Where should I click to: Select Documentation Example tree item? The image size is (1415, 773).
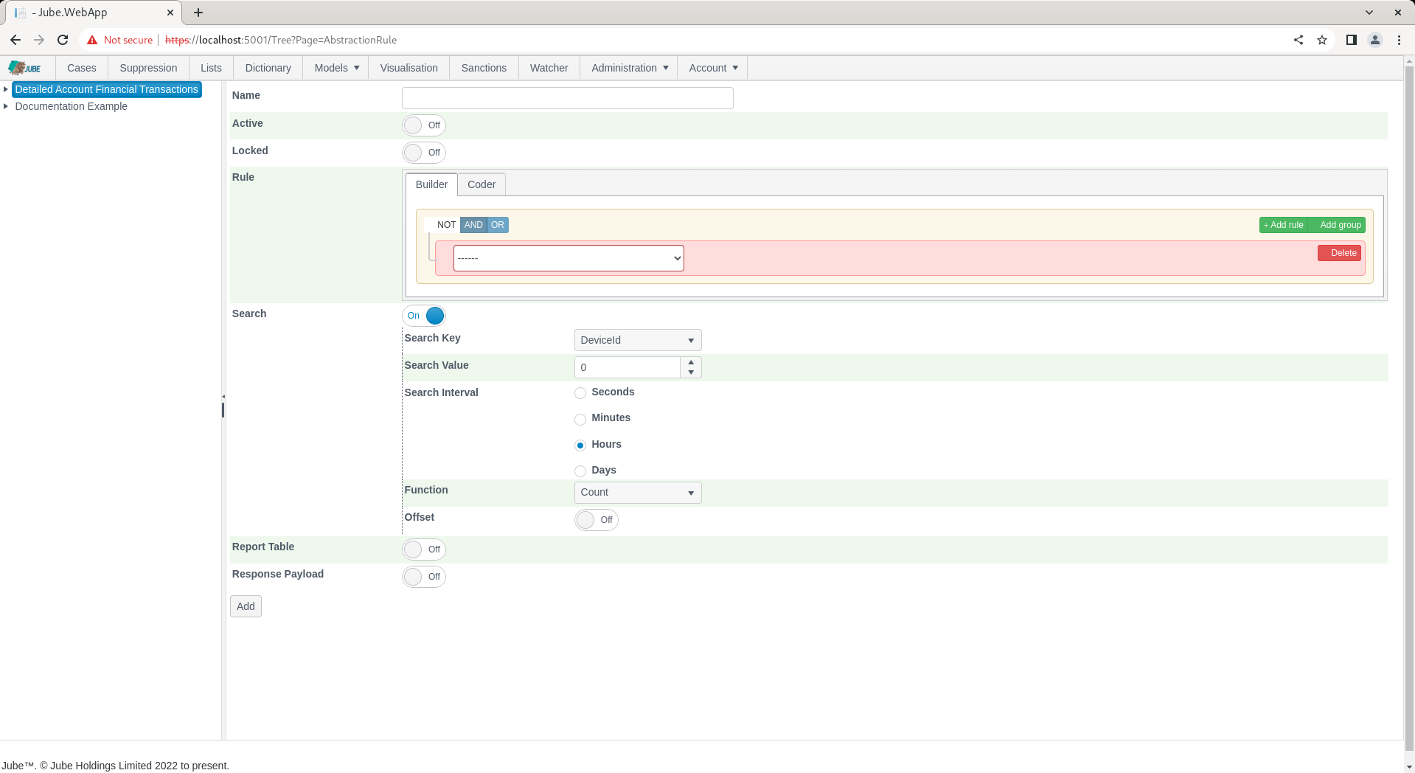pyautogui.click(x=72, y=106)
